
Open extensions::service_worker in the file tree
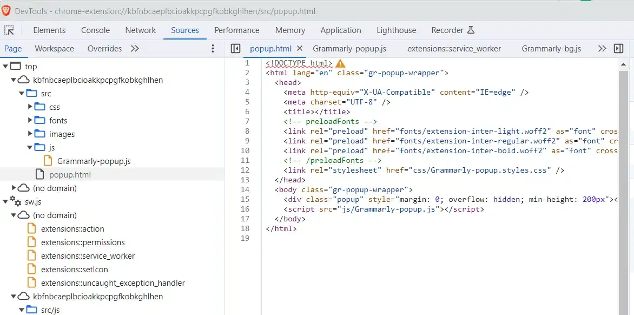click(88, 256)
